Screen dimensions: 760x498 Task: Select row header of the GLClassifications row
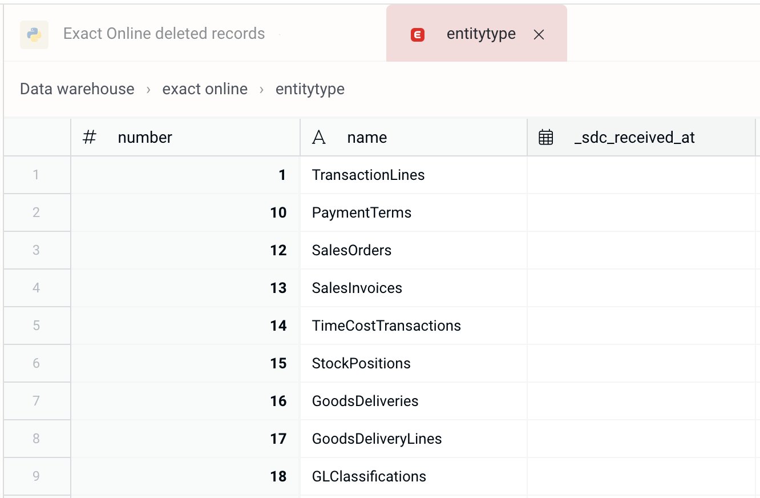pos(37,476)
